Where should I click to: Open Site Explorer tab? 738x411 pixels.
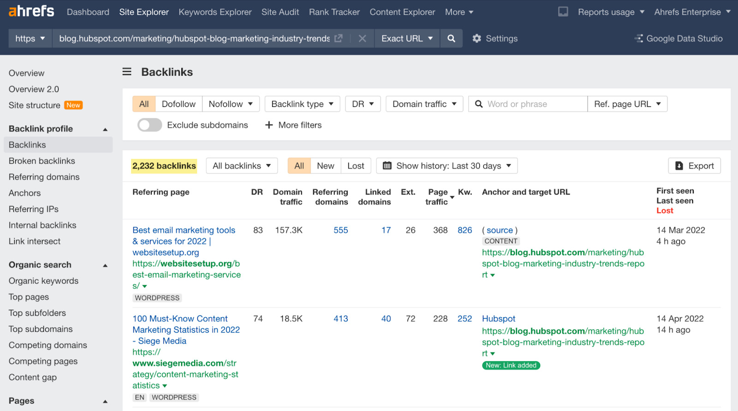click(x=144, y=12)
